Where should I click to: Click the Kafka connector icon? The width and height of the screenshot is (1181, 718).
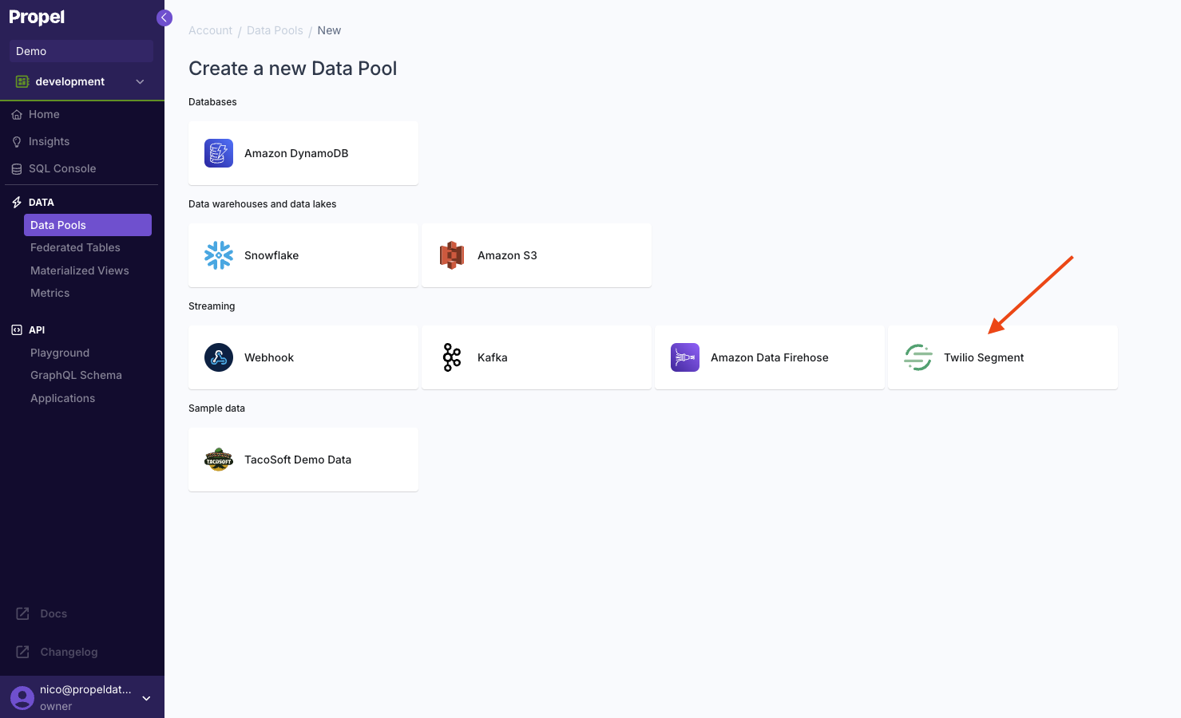tap(451, 357)
